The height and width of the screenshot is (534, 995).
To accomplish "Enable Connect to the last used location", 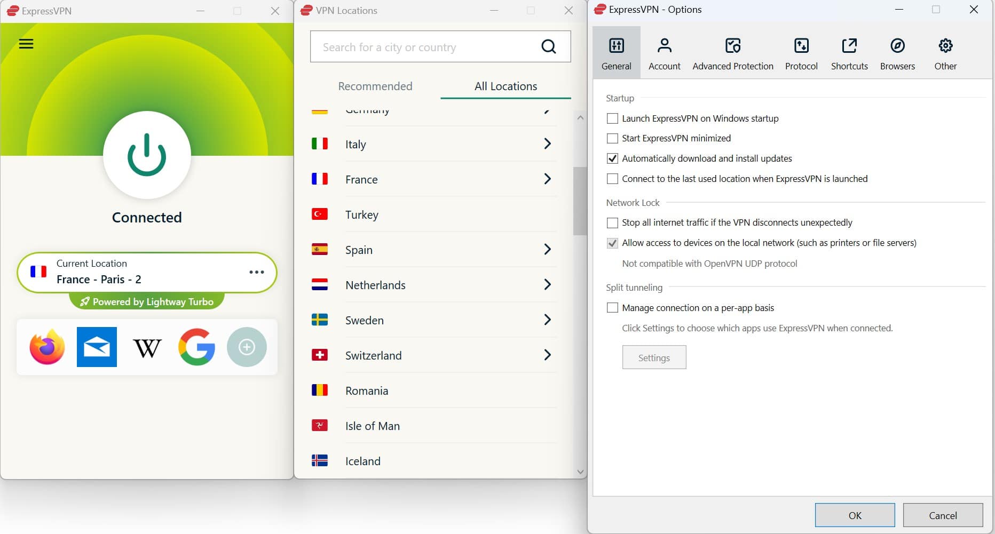I will [613, 179].
